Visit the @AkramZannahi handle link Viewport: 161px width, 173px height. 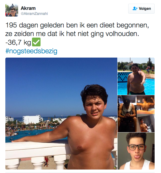click(34, 14)
